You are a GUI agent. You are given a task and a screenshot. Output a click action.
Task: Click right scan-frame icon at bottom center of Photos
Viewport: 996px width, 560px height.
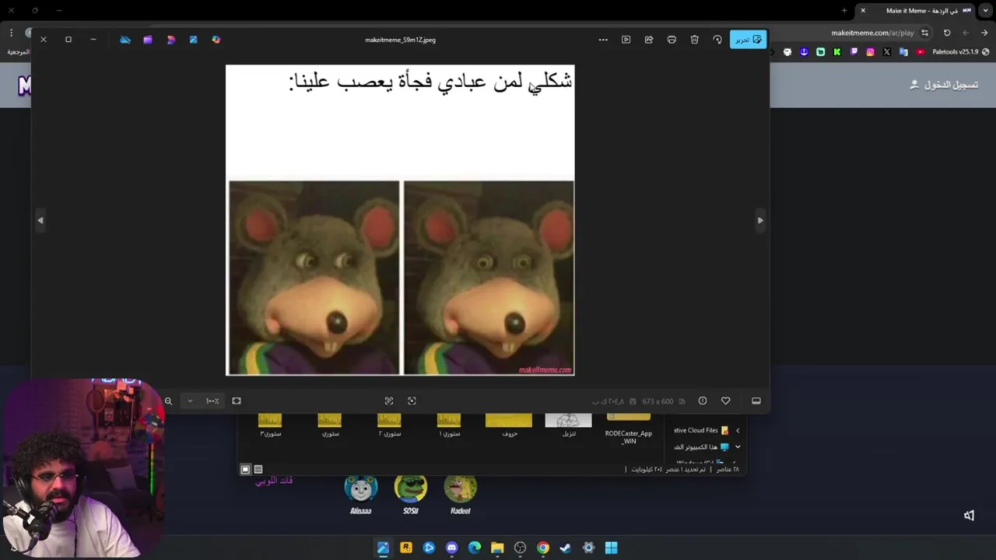point(412,401)
